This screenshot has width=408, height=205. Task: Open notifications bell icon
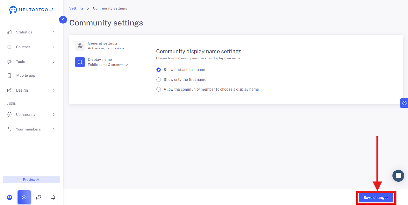coord(53,197)
